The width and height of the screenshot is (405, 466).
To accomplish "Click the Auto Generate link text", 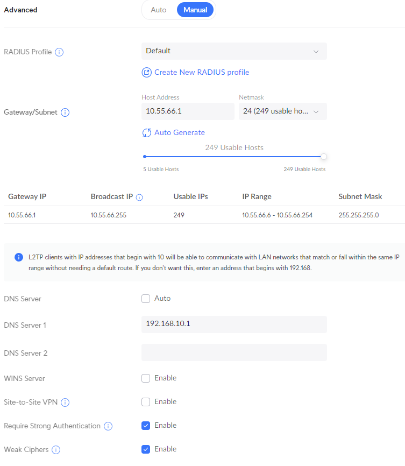I will [x=180, y=132].
